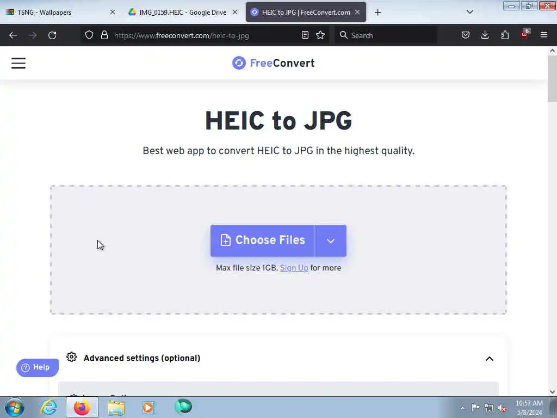This screenshot has height=418, width=557.
Task: Click the Advanced settings gear icon
Action: 71,357
